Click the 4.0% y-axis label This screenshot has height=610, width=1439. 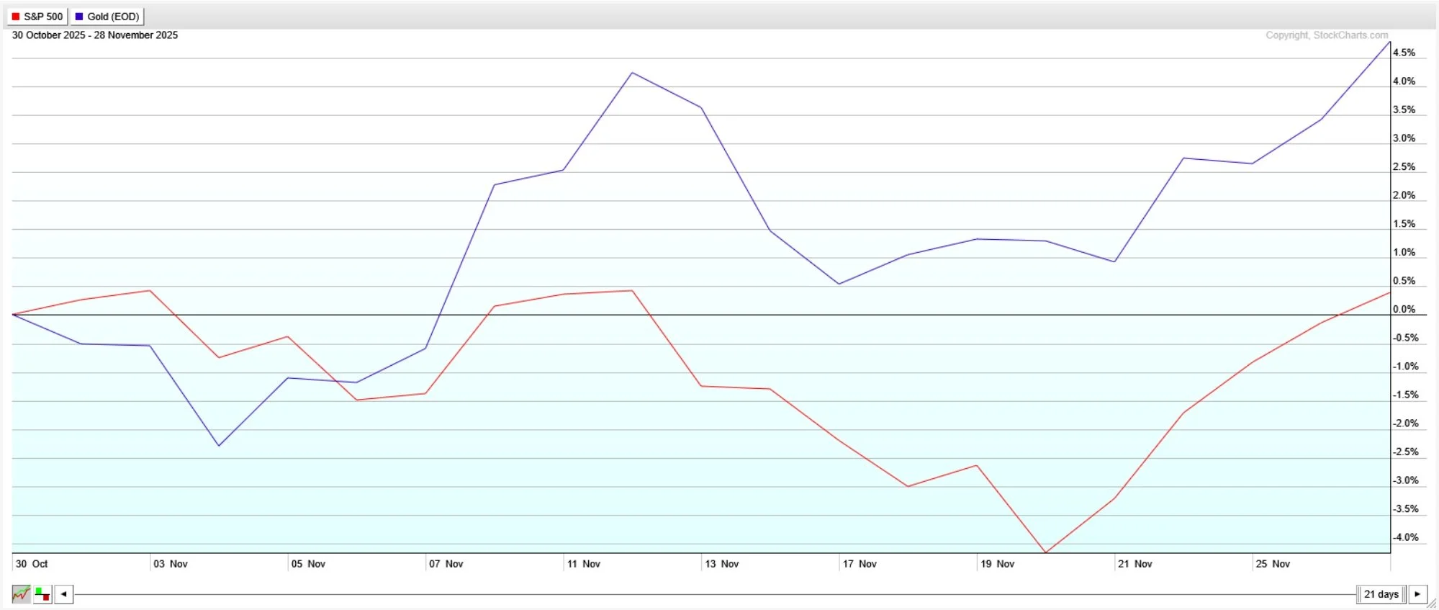coord(1404,81)
